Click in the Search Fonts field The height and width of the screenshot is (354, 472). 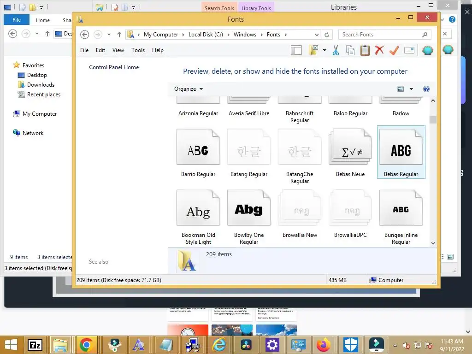point(381,35)
